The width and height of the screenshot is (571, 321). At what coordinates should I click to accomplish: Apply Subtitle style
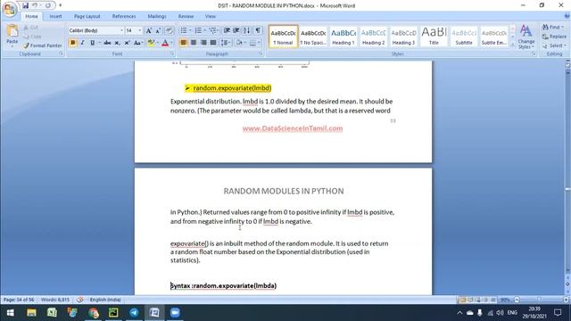point(464,37)
